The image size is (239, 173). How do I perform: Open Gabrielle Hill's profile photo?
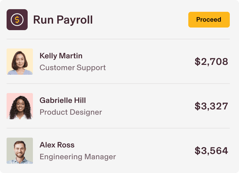[20, 106]
